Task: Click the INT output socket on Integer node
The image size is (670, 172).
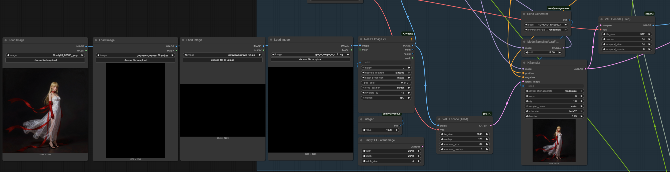Action: 400,125
